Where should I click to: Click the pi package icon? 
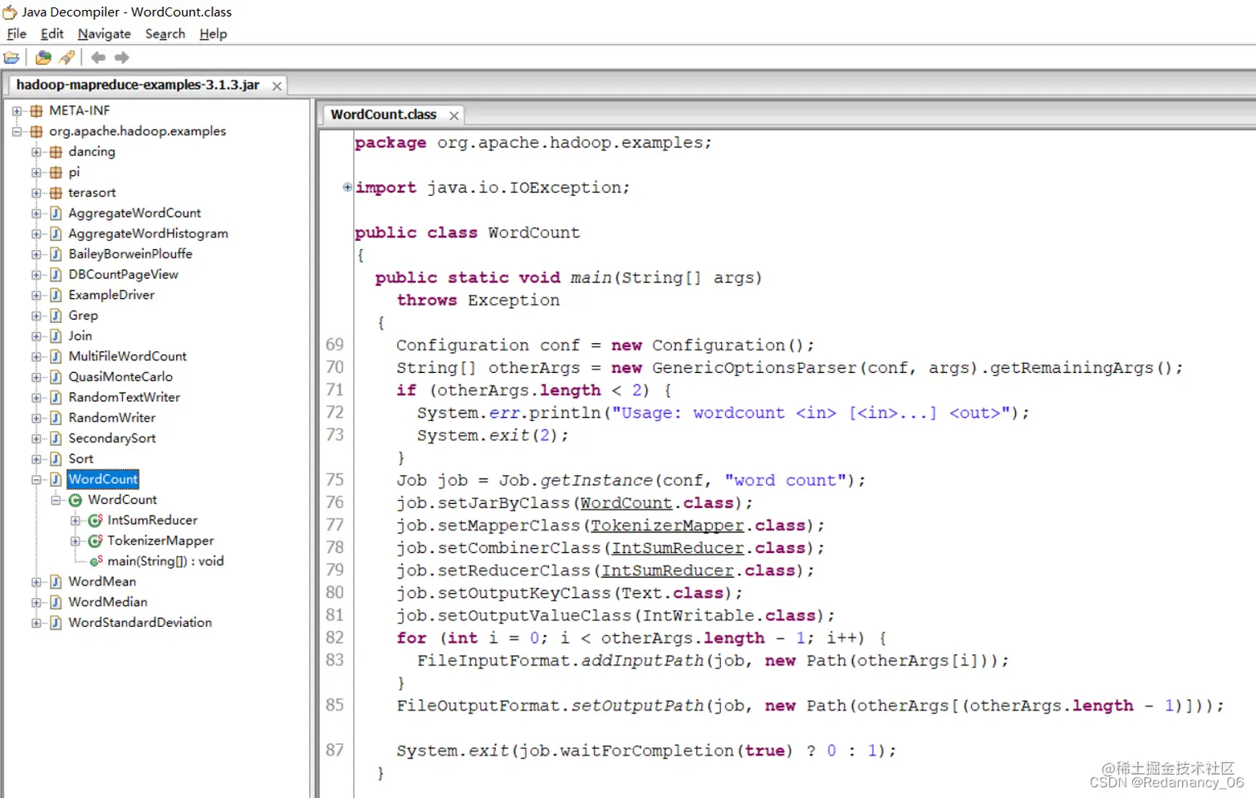[x=56, y=173]
